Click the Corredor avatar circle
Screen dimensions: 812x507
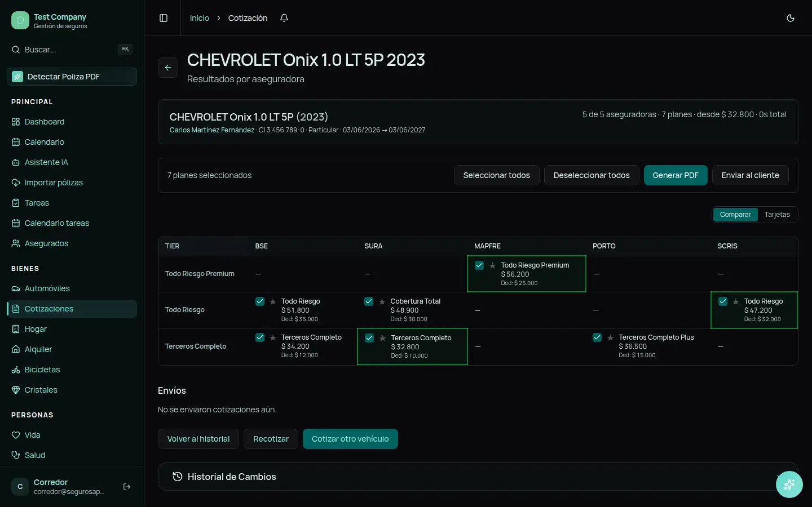coord(20,487)
